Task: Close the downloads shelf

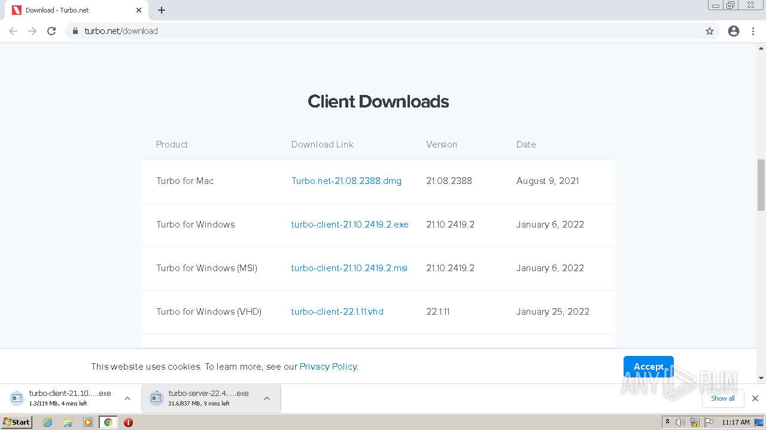Action: [755, 398]
